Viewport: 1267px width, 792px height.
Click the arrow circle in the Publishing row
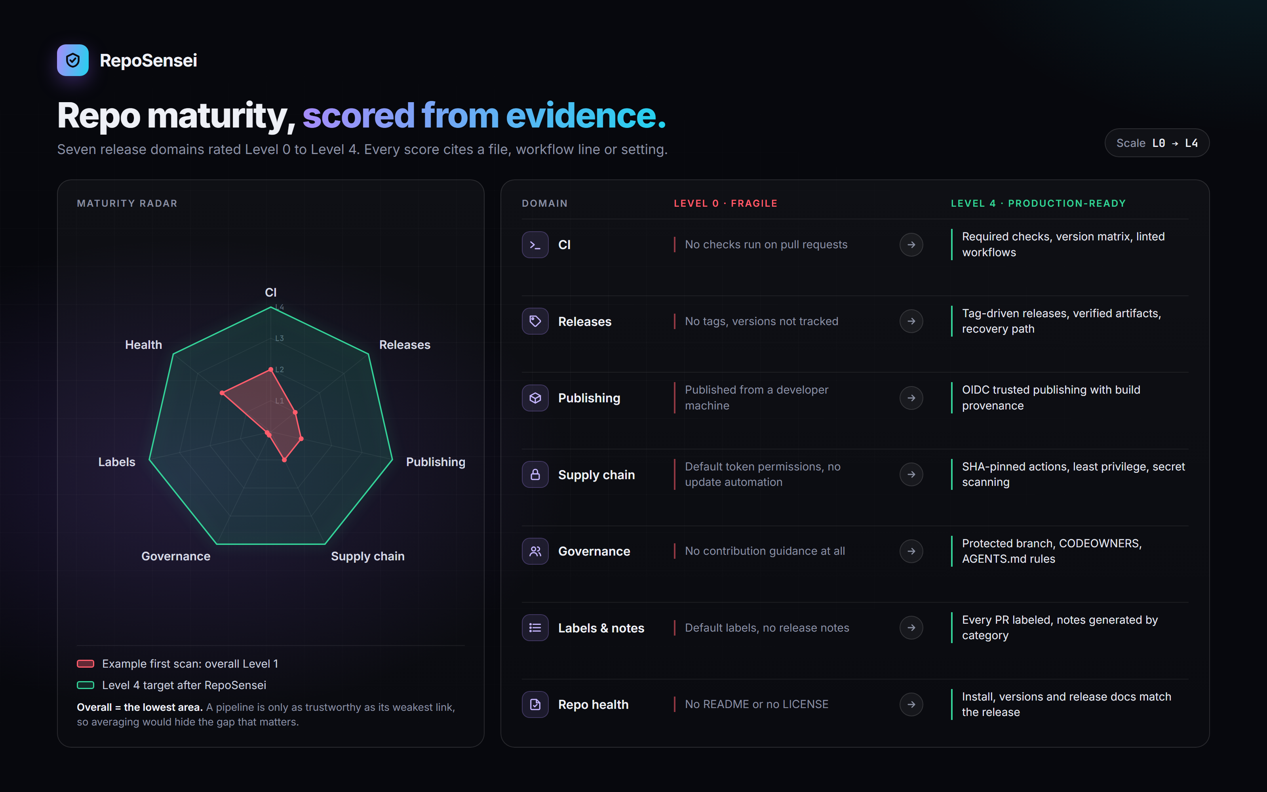click(x=911, y=398)
